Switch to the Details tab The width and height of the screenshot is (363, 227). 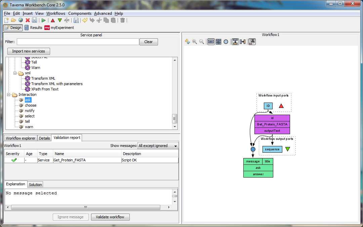click(x=44, y=138)
